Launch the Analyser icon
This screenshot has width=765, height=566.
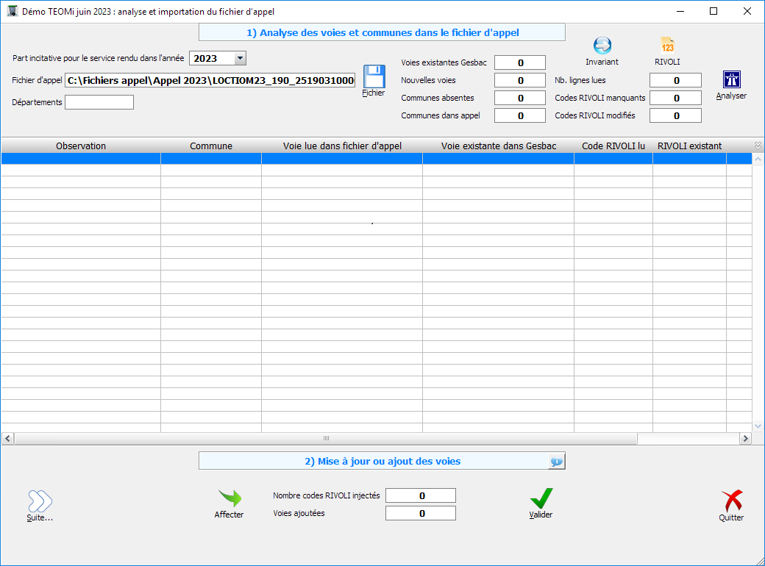[x=731, y=80]
